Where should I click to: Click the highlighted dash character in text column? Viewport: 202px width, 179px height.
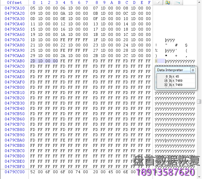[x=157, y=61]
